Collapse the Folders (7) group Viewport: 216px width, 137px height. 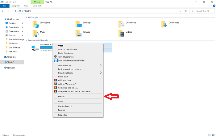click(27, 17)
